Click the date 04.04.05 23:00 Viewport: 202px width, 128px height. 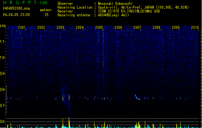tap(16, 15)
